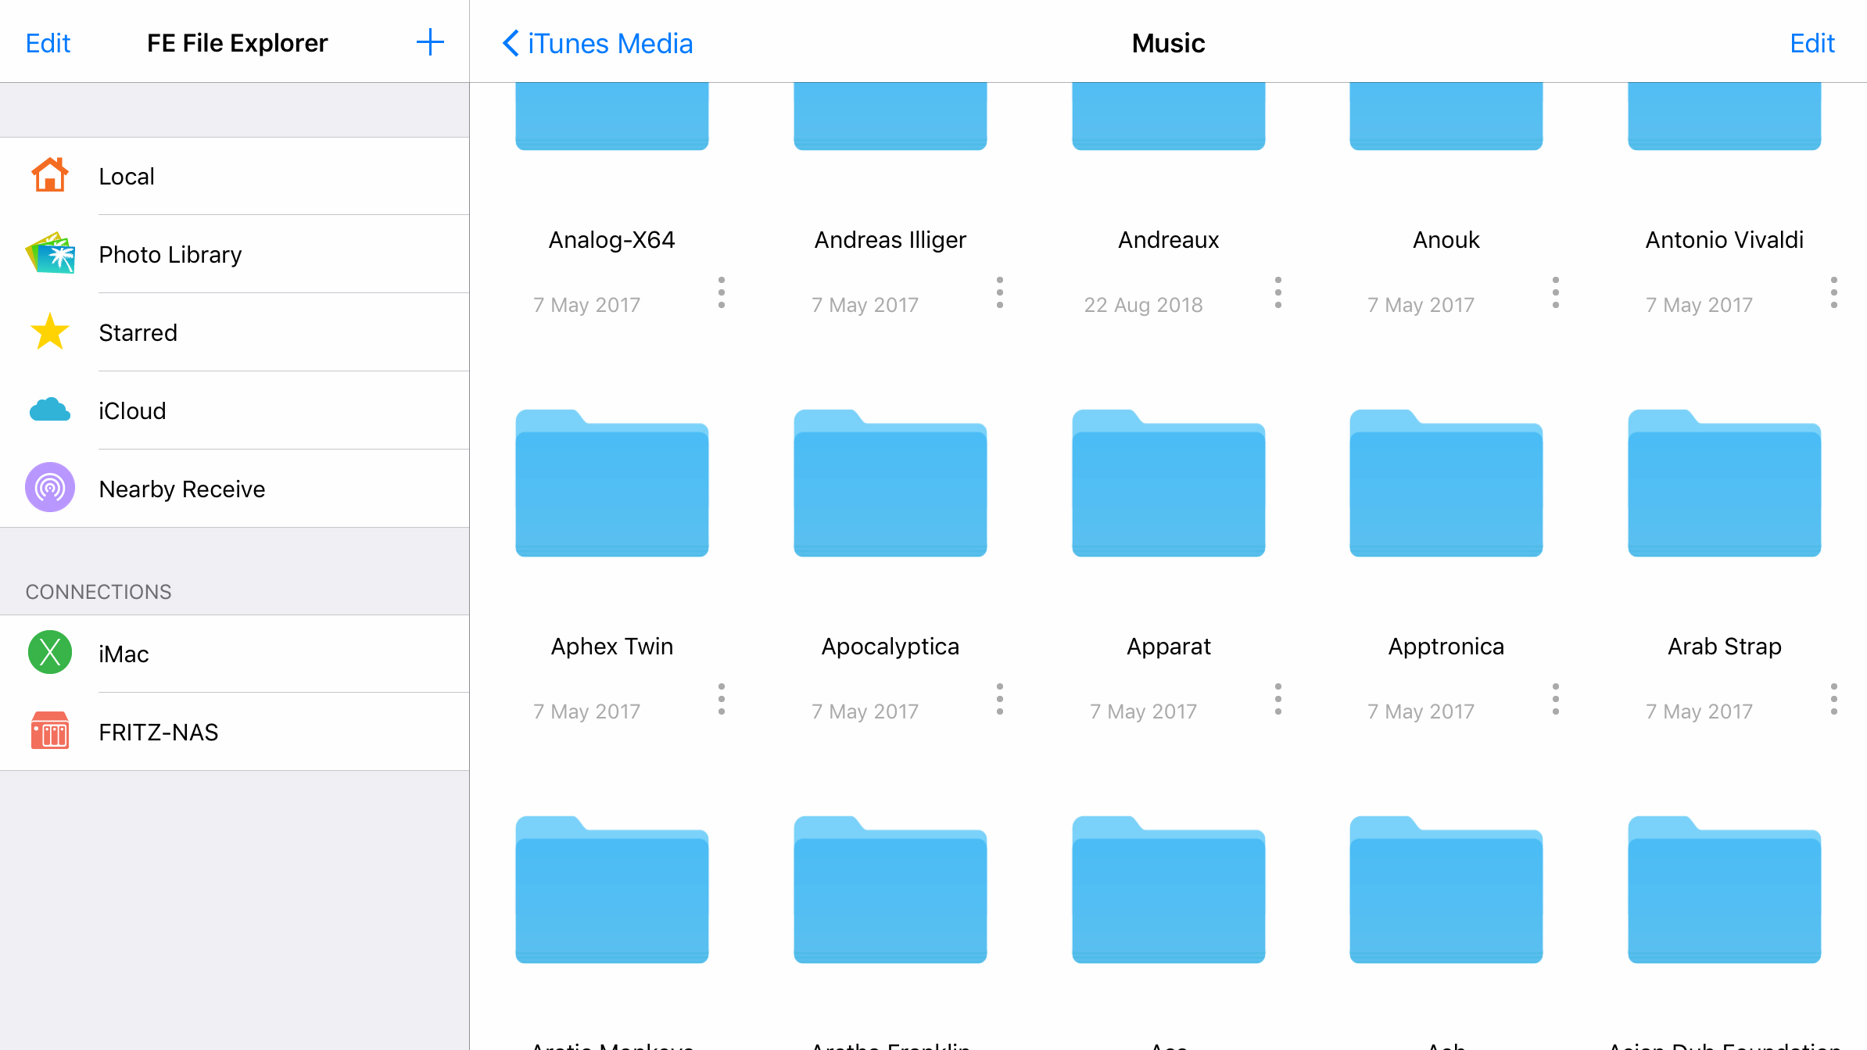The image size is (1867, 1050).
Task: Open the Andreaux folder icon
Action: [x=1169, y=116]
